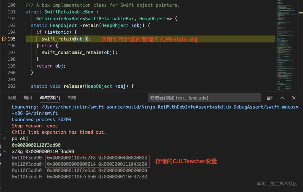
Task: Click the comment 'A box implementation class'
Action: [x=102, y=5]
